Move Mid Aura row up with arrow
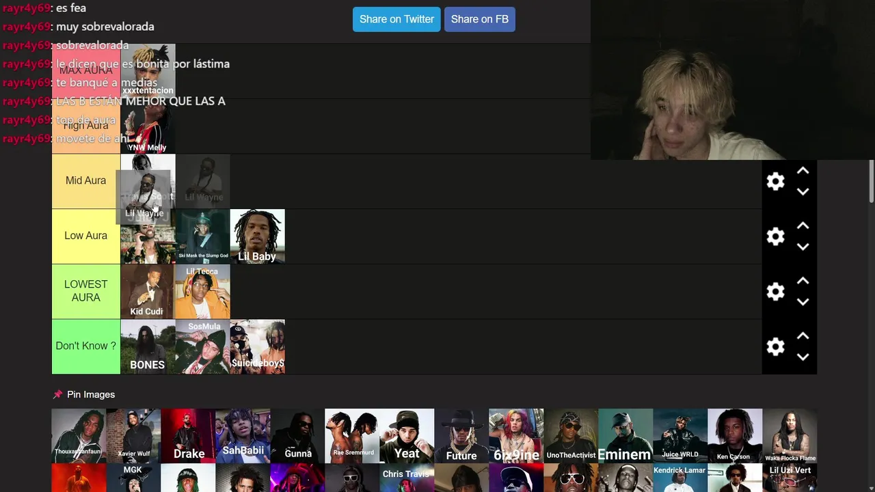 [x=803, y=171]
